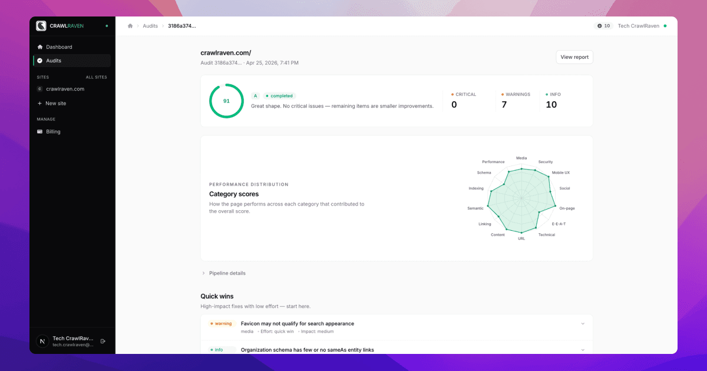Click the Audits checkmark icon in sidebar

coord(40,61)
